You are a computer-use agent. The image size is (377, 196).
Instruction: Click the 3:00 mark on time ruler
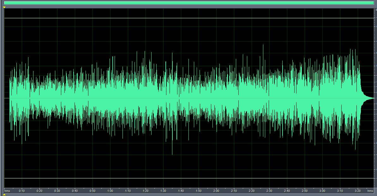click(x=322, y=191)
